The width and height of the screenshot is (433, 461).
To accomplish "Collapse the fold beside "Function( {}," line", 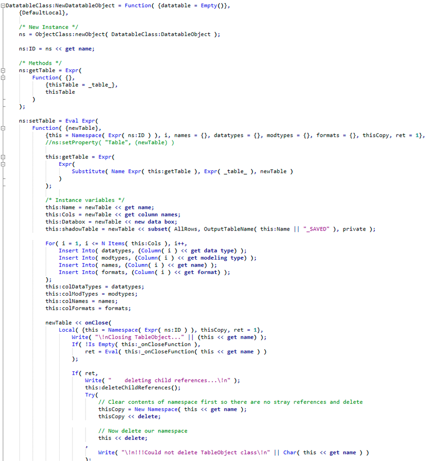I will pyautogui.click(x=3, y=78).
